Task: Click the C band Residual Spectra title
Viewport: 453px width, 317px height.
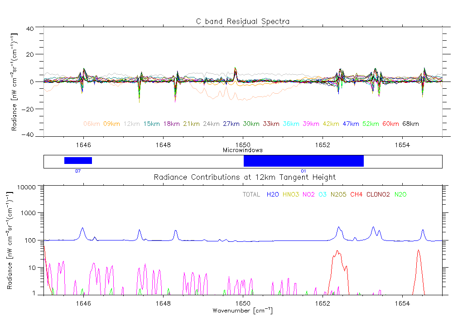Action: [242, 21]
